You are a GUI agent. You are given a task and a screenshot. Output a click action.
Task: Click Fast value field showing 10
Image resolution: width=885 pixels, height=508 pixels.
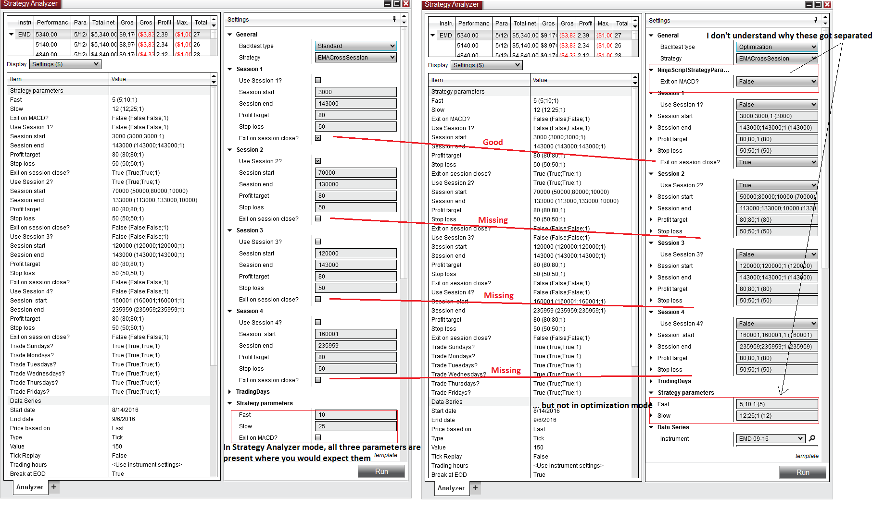pos(356,415)
